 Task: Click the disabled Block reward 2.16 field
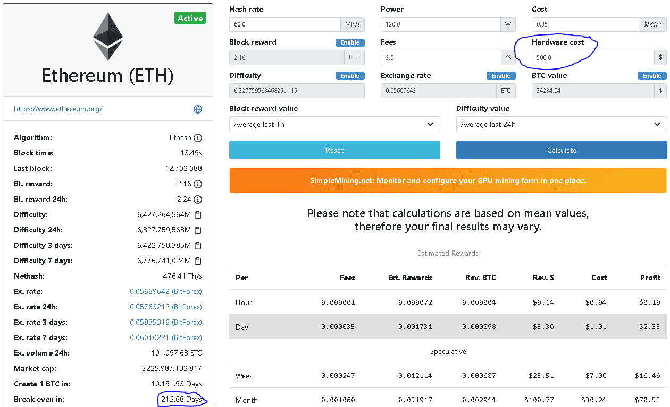[287, 57]
